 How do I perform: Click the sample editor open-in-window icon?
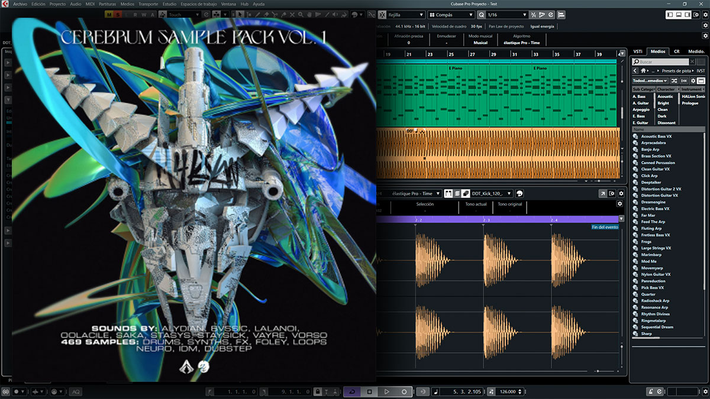[603, 193]
